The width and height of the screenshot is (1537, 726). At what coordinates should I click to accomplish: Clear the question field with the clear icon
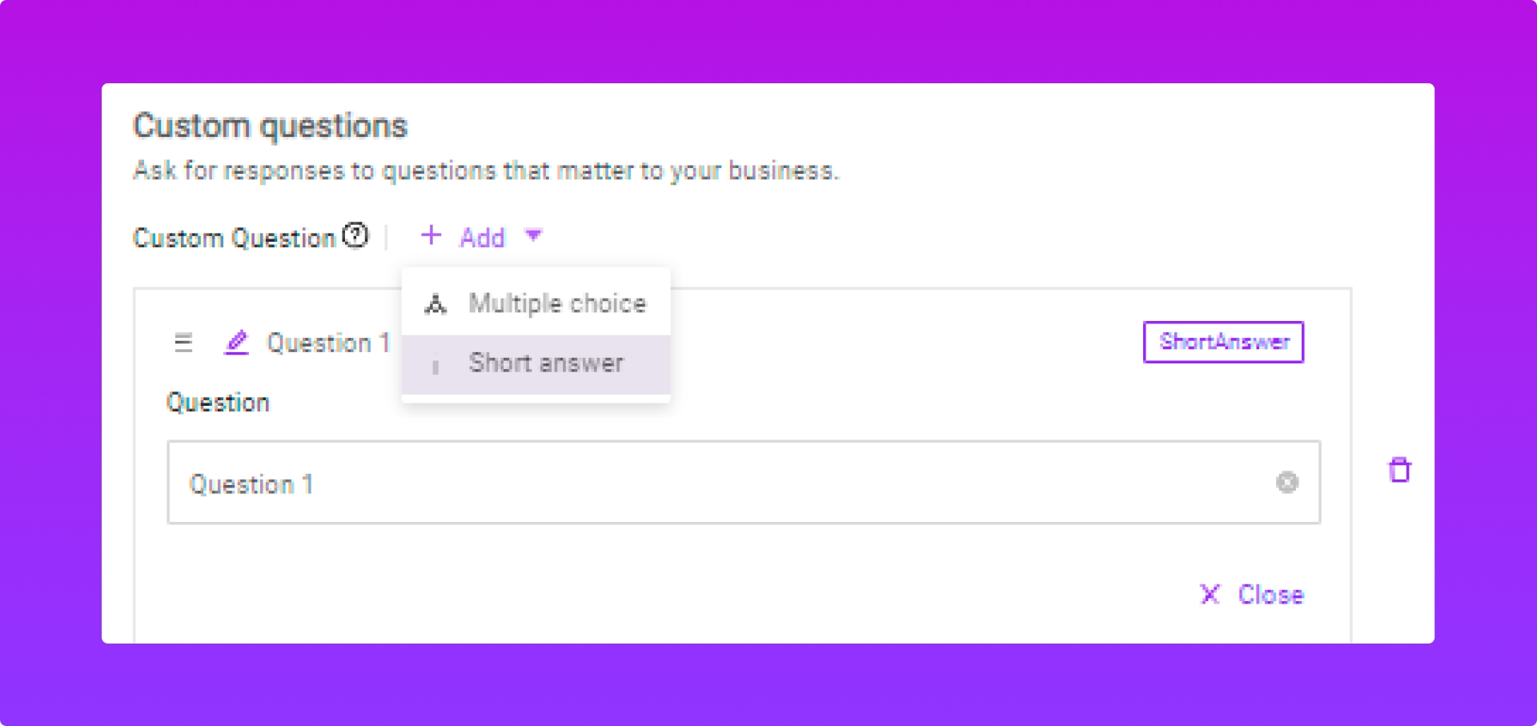tap(1286, 483)
